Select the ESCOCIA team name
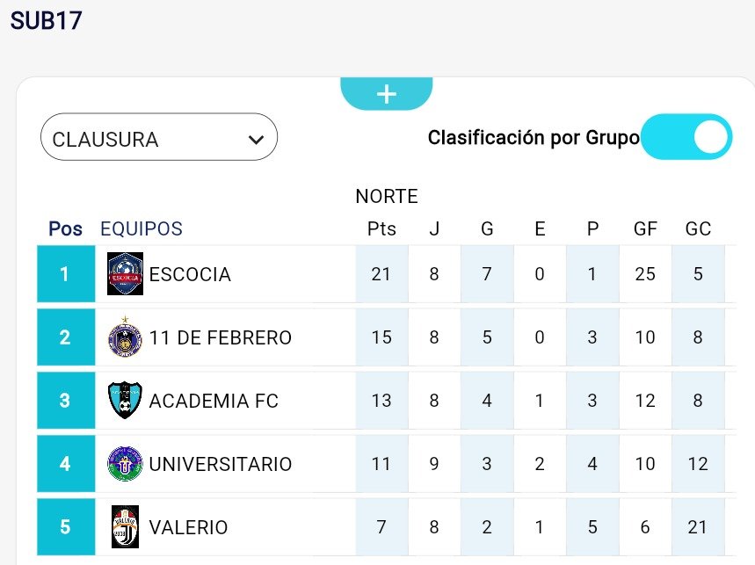This screenshot has width=755, height=565. click(x=190, y=274)
